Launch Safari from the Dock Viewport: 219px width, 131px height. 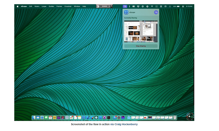click(x=42, y=118)
